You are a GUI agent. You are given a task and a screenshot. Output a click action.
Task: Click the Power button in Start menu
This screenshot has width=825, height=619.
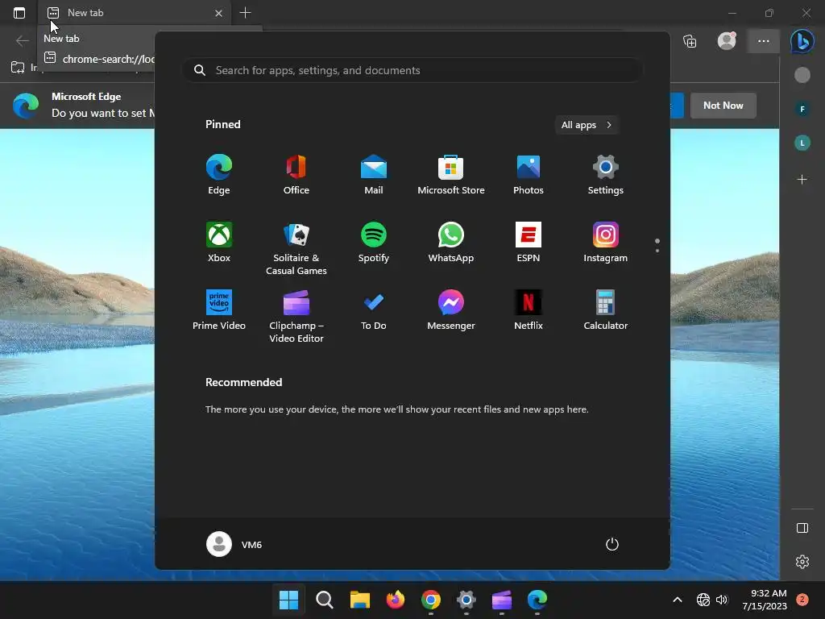click(x=612, y=544)
